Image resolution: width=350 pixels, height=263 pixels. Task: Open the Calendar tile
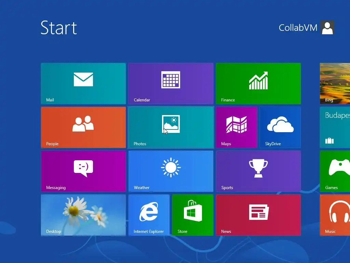171,84
